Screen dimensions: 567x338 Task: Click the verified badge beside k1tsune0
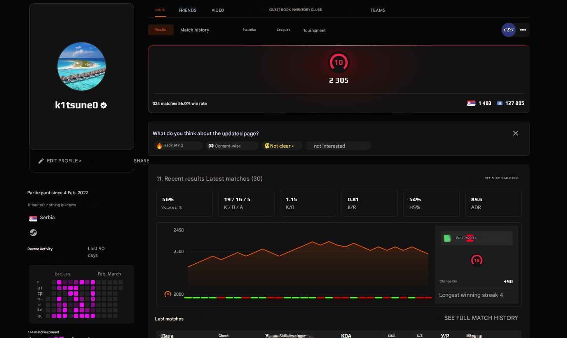(103, 105)
